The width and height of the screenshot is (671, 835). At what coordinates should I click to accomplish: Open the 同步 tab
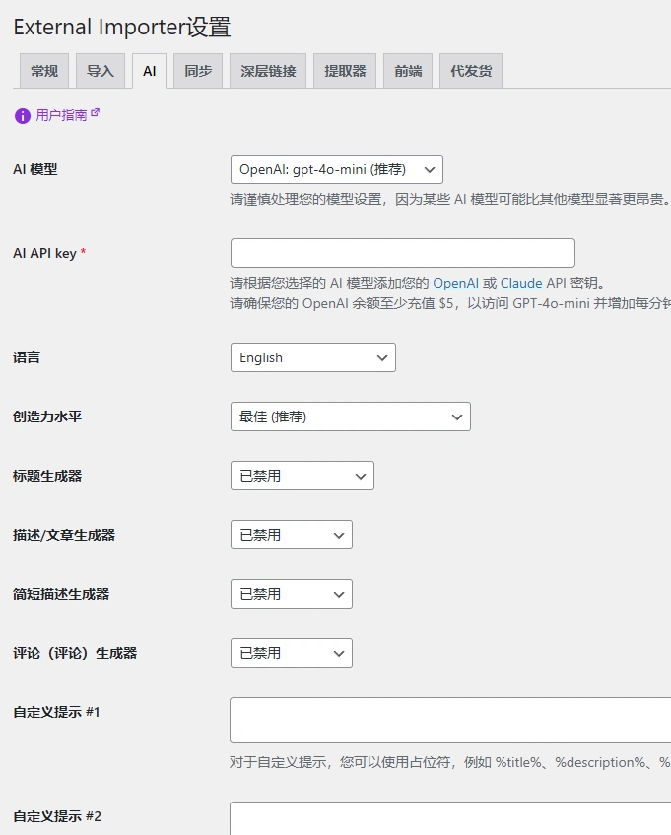click(x=197, y=70)
